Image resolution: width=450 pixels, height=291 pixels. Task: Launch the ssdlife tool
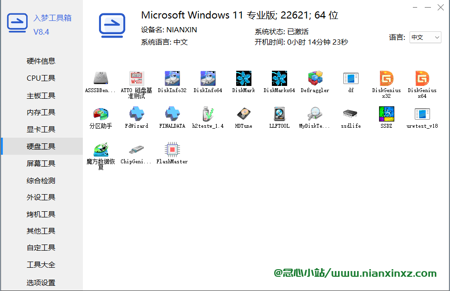pos(350,114)
